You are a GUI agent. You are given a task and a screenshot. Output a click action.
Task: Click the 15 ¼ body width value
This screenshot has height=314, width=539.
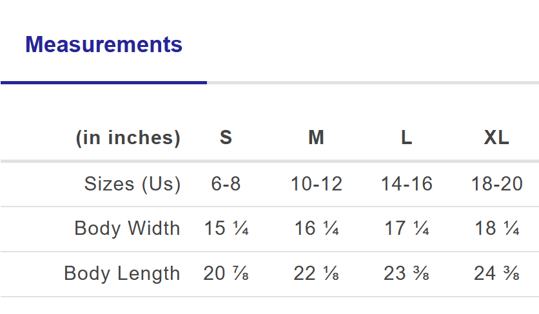point(226,228)
